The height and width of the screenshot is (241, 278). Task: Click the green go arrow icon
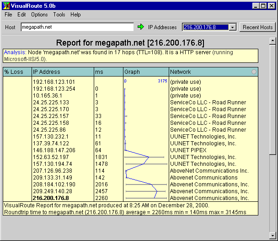[141, 27]
